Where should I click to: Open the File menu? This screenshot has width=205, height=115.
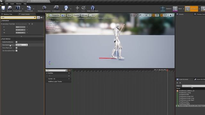(2, 4)
